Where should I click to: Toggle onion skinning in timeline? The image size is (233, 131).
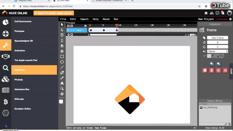pyautogui.click(x=85, y=26)
